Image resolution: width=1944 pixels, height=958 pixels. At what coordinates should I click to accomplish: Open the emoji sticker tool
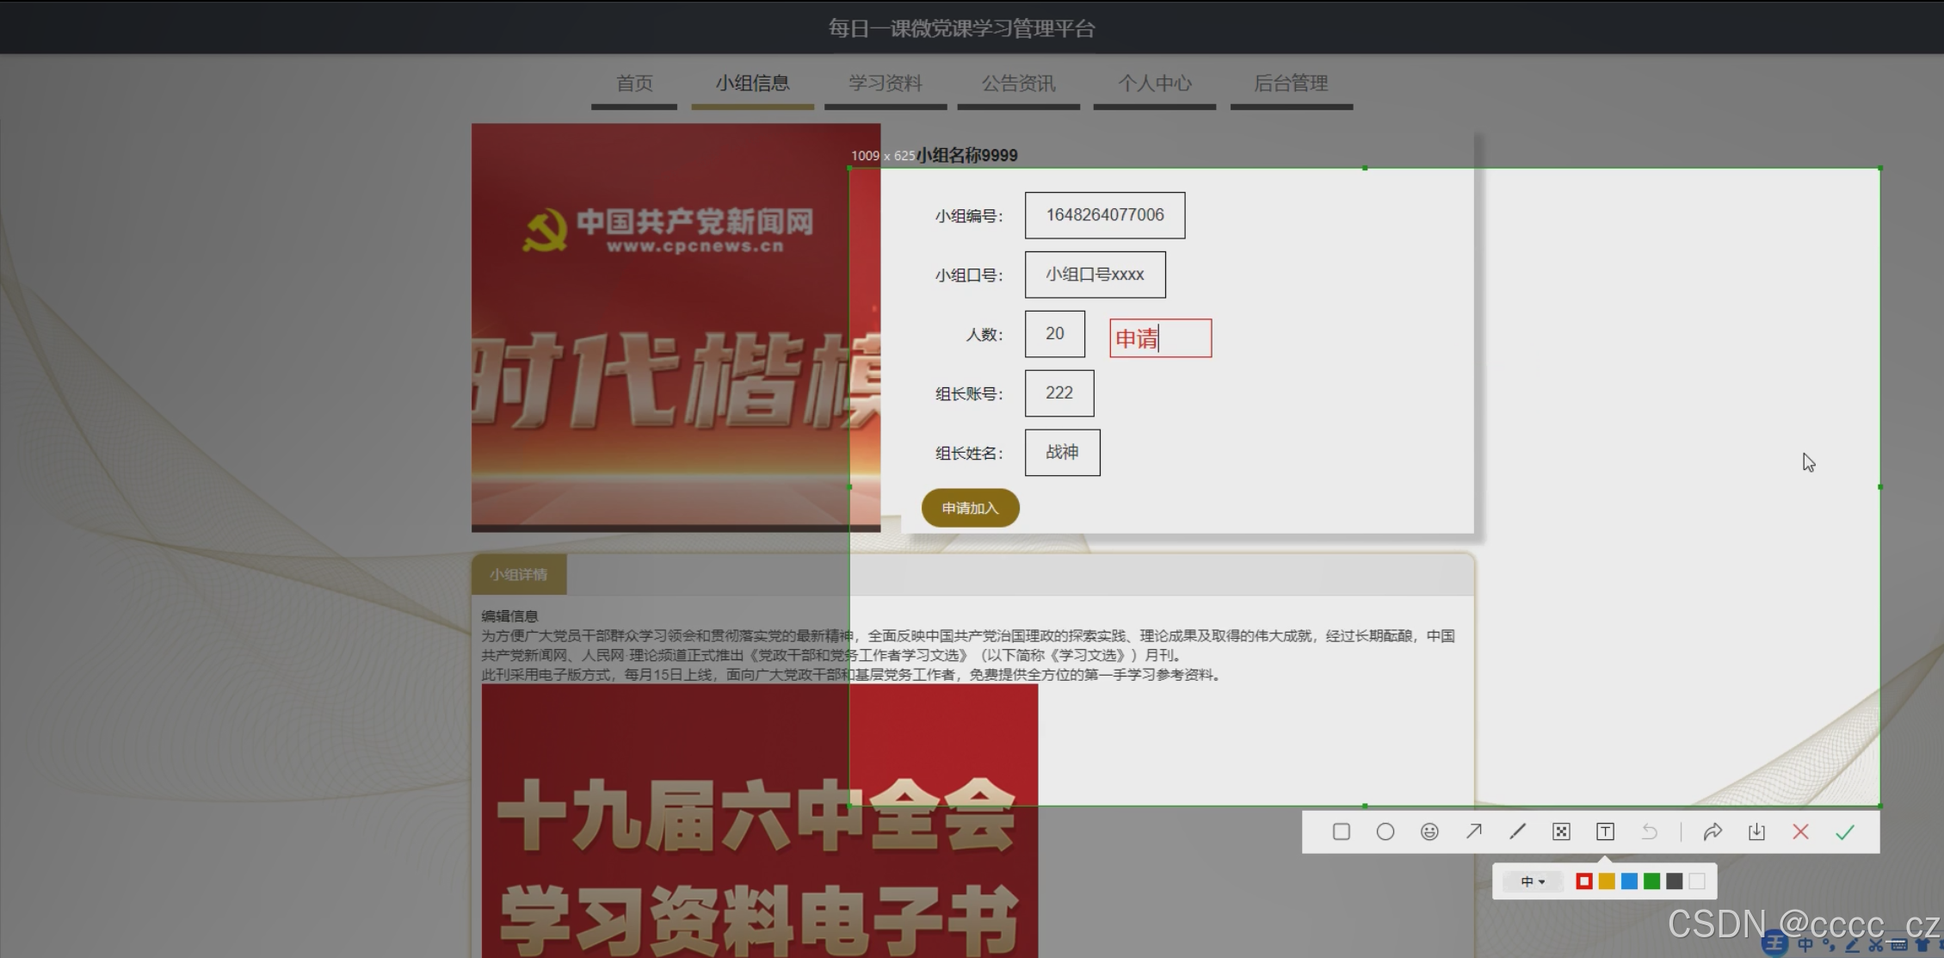[x=1429, y=831]
